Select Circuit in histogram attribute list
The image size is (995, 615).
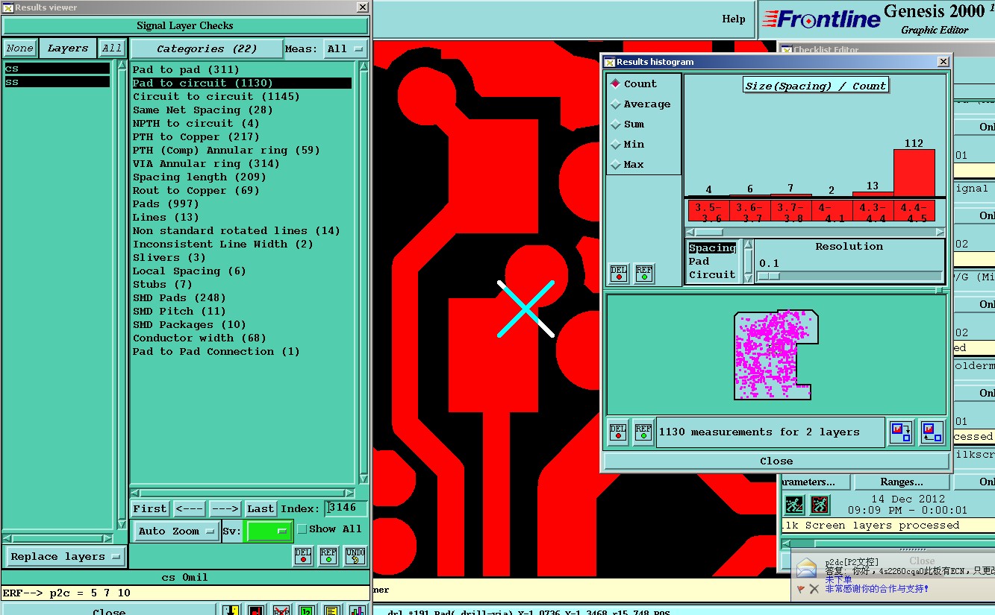coord(712,274)
